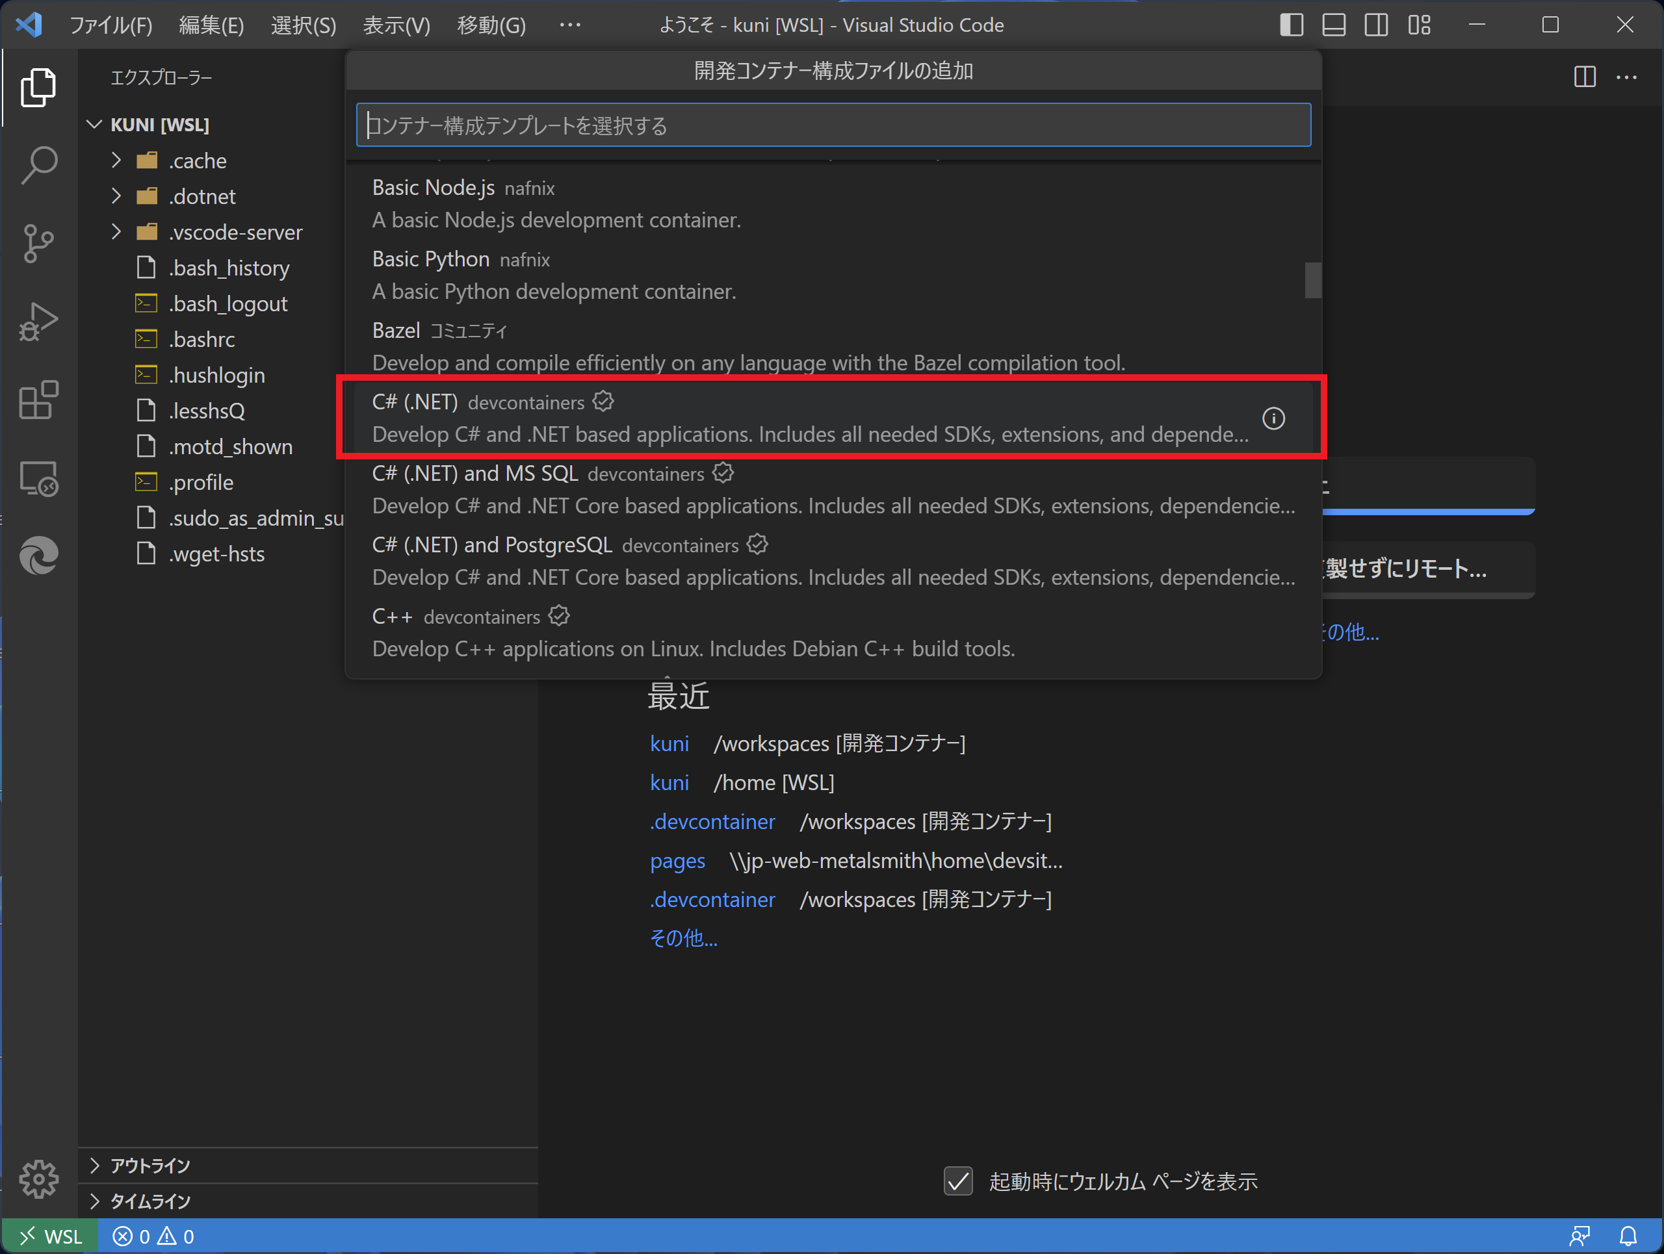This screenshot has height=1254, width=1664.
Task: Click the VS Code logo icon
Action: click(29, 25)
